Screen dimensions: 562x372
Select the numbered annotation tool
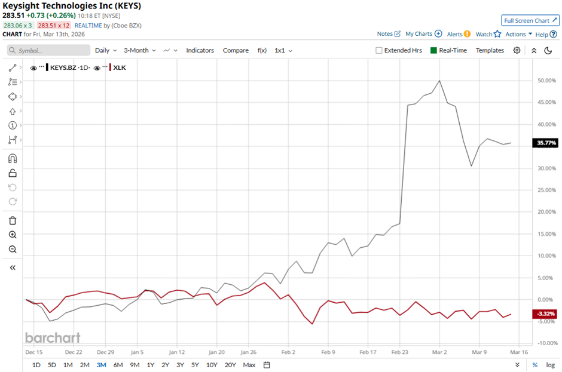coord(13,125)
